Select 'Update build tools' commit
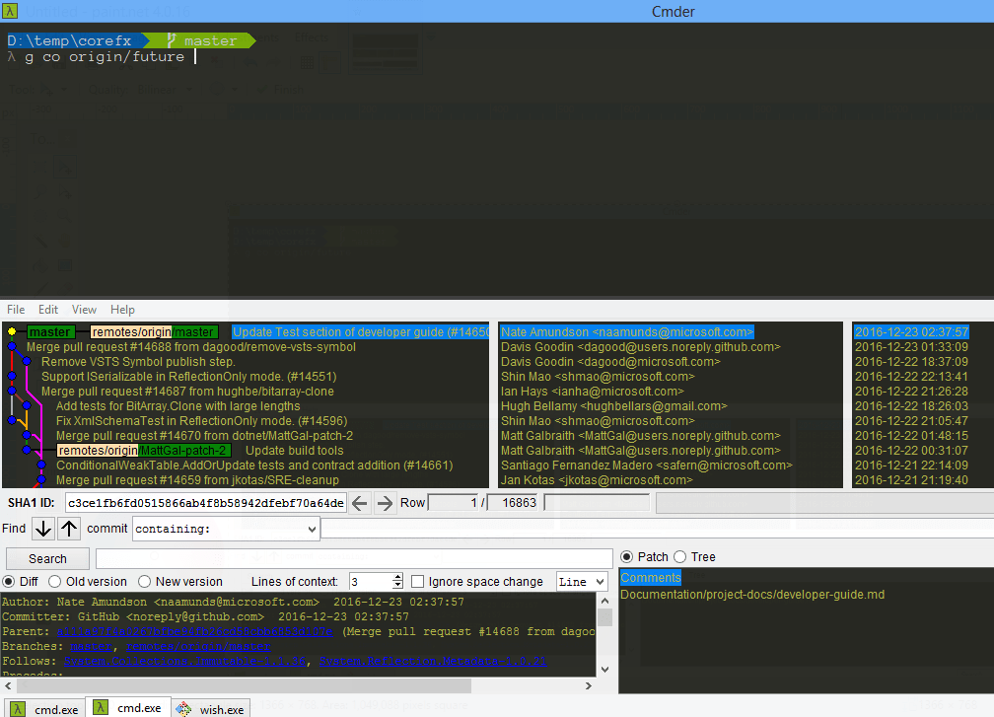The height and width of the screenshot is (717, 994). click(294, 450)
